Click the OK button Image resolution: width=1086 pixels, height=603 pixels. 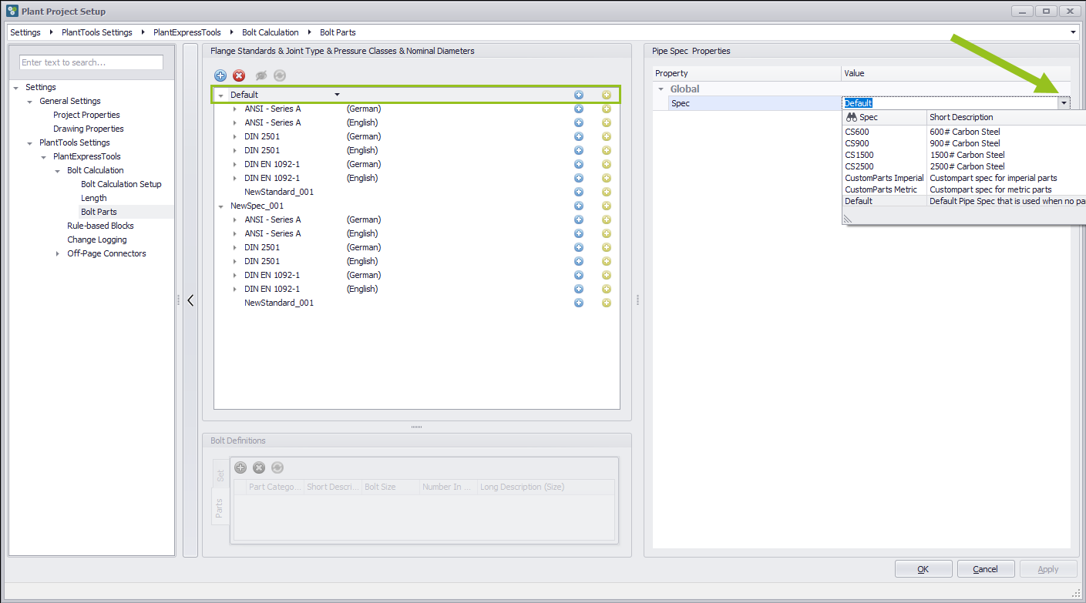923,569
